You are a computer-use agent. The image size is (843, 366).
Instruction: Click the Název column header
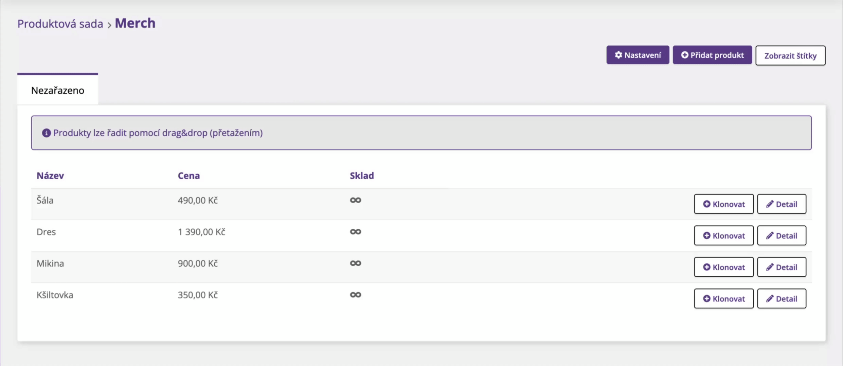(50, 176)
